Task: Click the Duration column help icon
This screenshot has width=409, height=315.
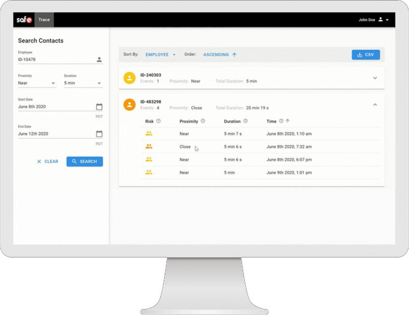Action: 245,121
